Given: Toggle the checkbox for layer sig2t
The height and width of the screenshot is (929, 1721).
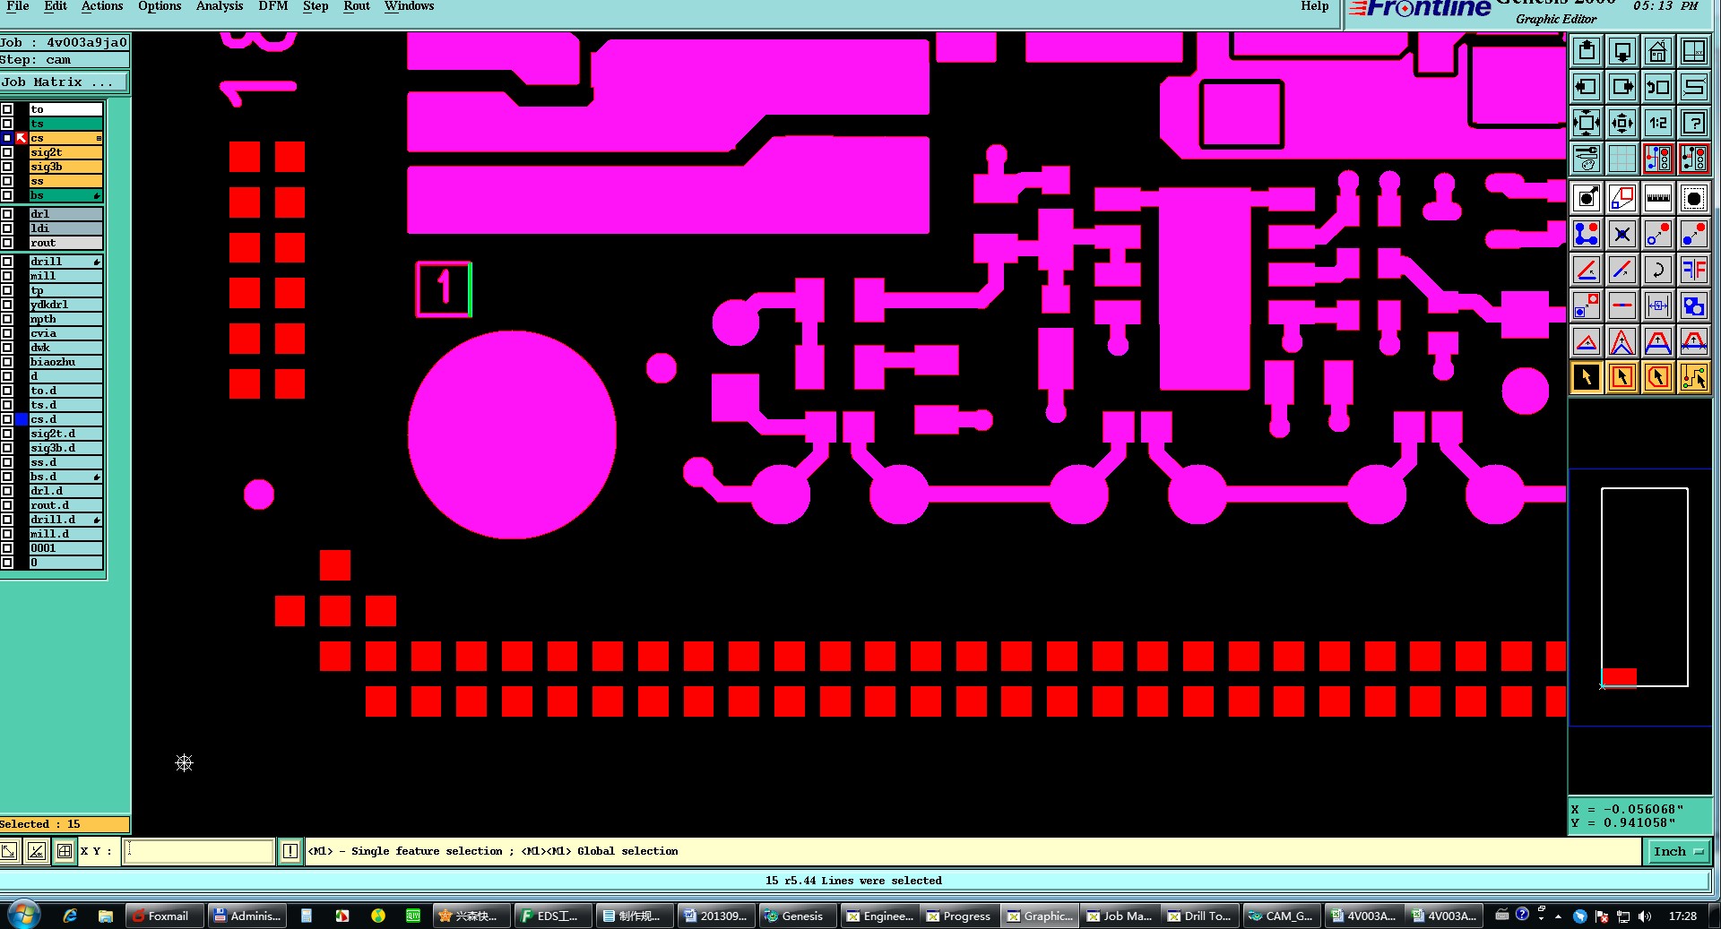Looking at the screenshot, I should pos(7,152).
